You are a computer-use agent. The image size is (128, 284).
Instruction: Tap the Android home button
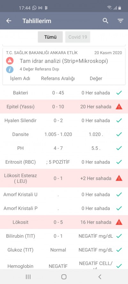point(64,277)
